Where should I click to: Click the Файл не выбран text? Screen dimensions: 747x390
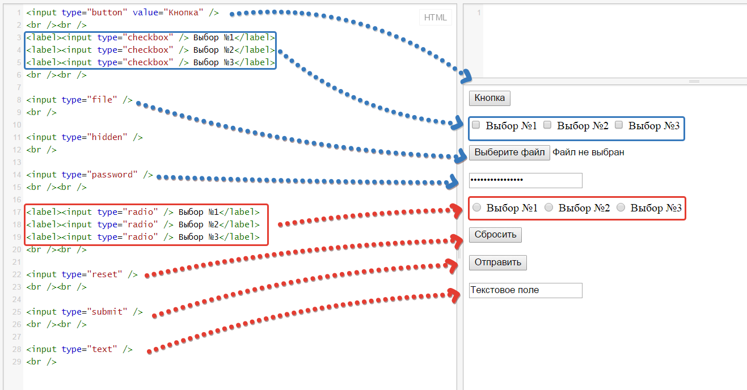[x=589, y=152]
